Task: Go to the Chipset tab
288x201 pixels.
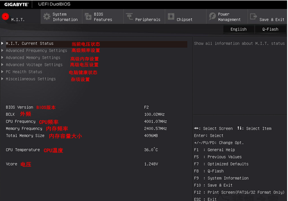Action: click(184, 20)
